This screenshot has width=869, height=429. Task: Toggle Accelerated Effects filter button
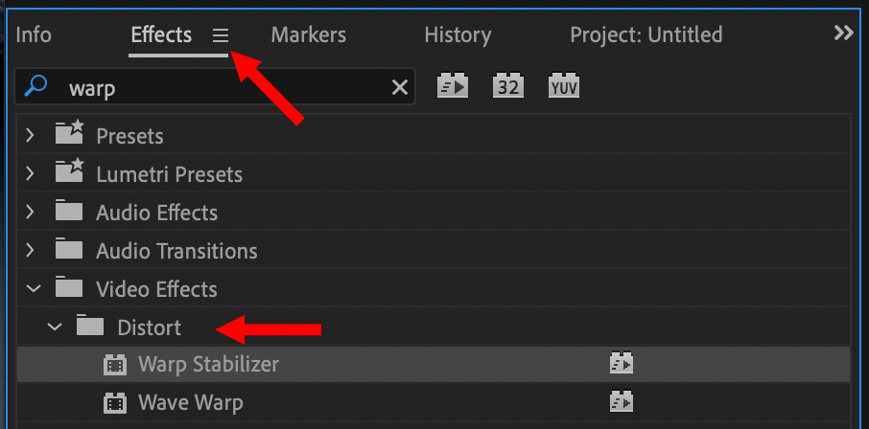[452, 87]
